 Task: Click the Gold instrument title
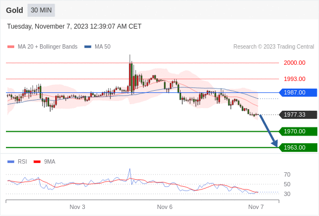point(15,10)
